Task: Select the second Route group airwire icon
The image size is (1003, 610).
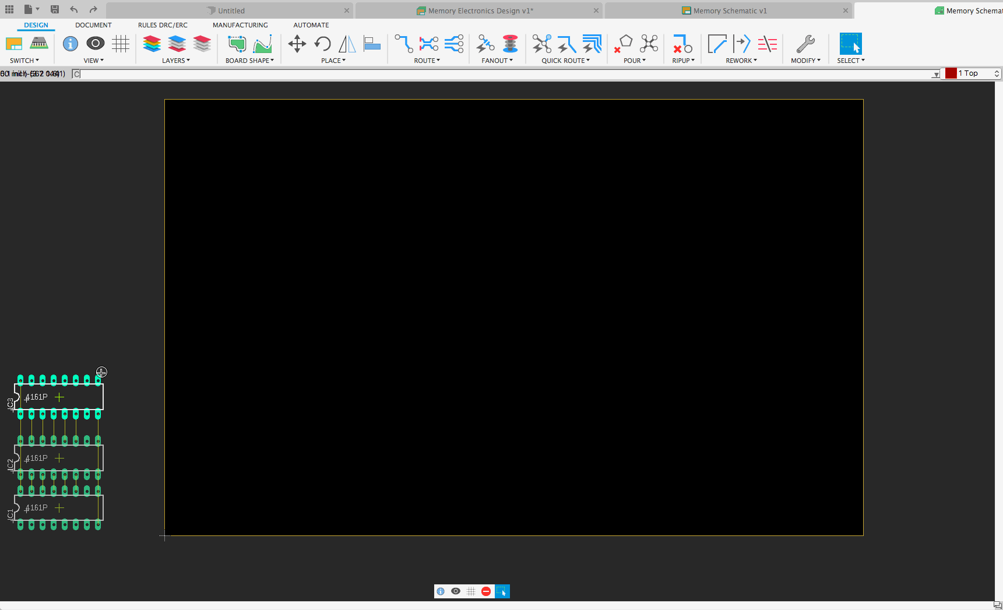Action: click(429, 44)
